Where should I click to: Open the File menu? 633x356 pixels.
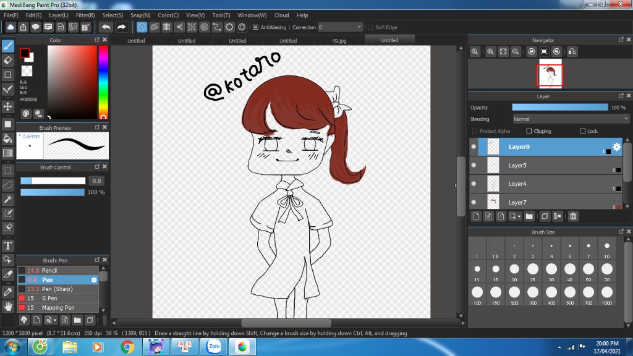click(x=11, y=15)
